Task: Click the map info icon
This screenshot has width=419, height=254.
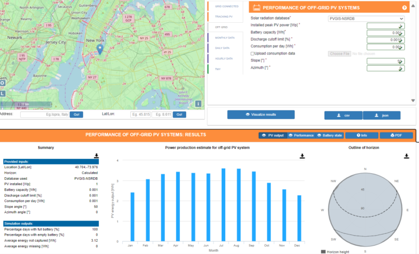Action: [198, 104]
